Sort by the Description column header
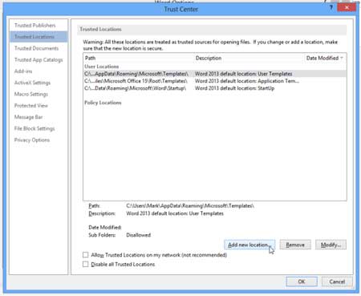Image resolution: width=361 pixels, height=296 pixels. click(x=249, y=58)
